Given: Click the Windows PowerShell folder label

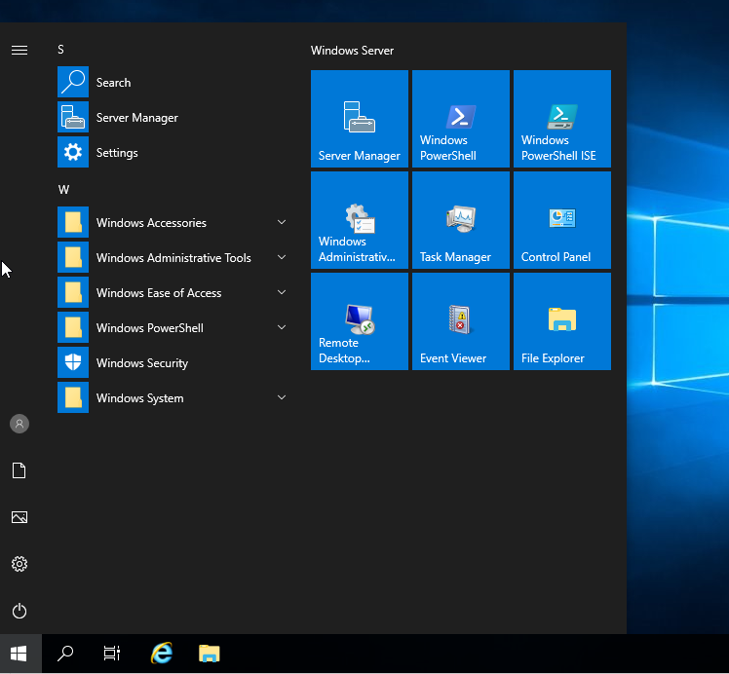Looking at the screenshot, I should click(150, 328).
